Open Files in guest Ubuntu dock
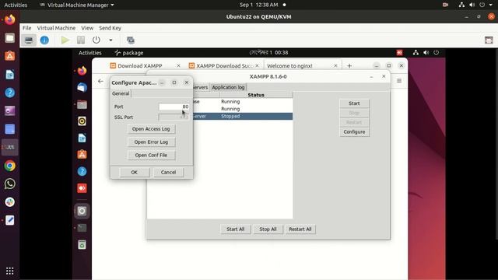498x280 pixels. click(82, 104)
